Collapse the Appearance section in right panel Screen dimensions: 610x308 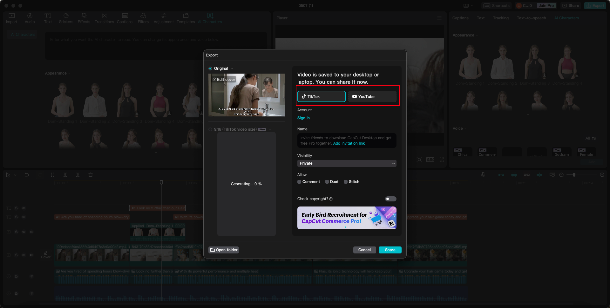click(477, 36)
